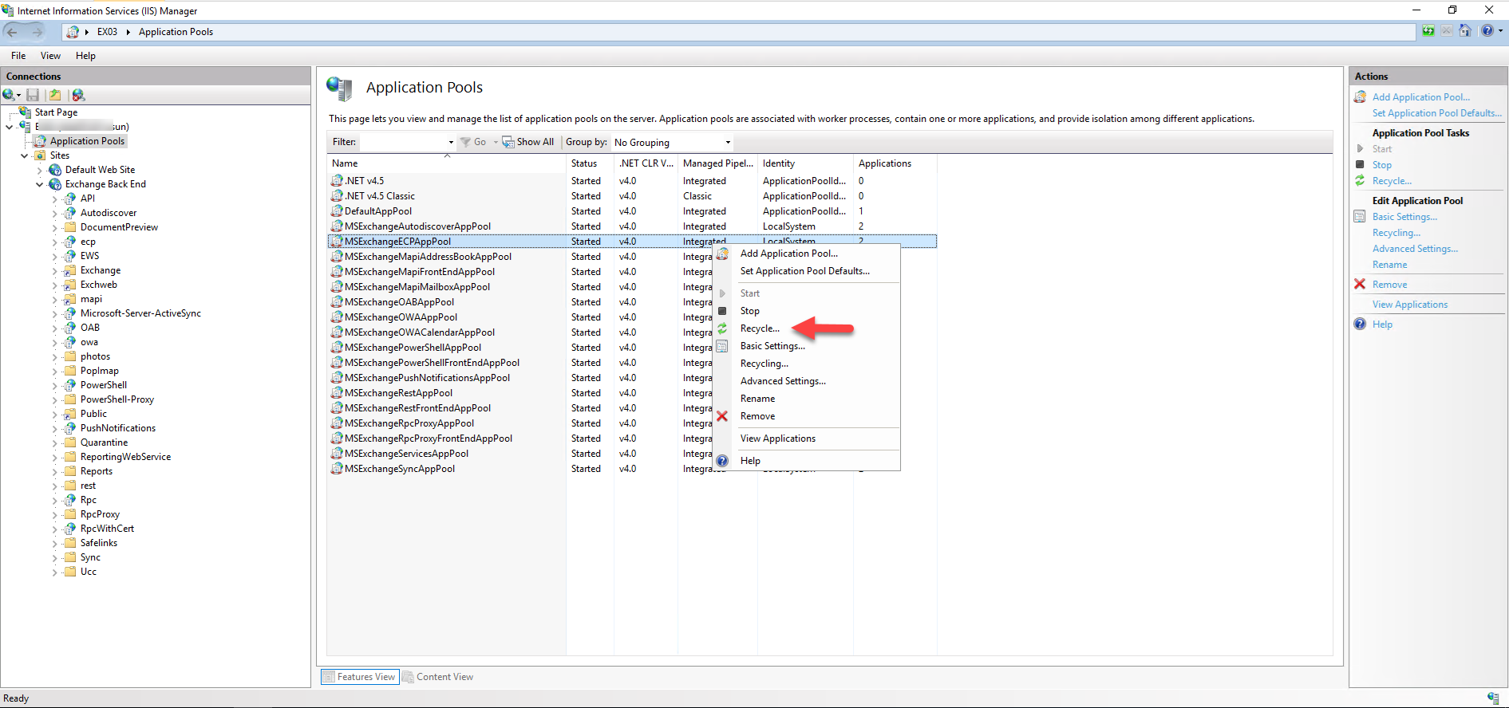The height and width of the screenshot is (708, 1509).
Task: Click the red X Remove icon in context menu
Action: click(722, 416)
